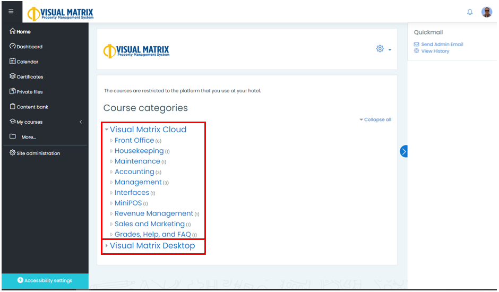The height and width of the screenshot is (292, 499).
Task: Click Collapse all link
Action: (377, 120)
